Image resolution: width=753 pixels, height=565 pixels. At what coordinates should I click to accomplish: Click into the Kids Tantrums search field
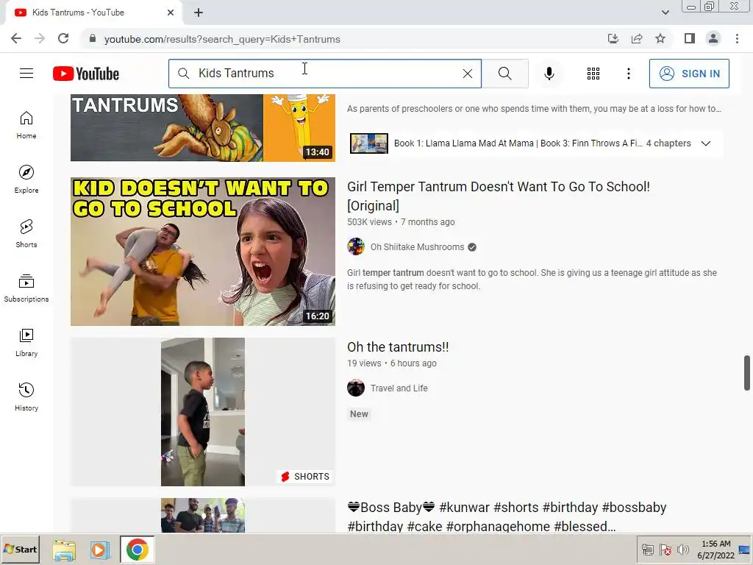tap(324, 74)
